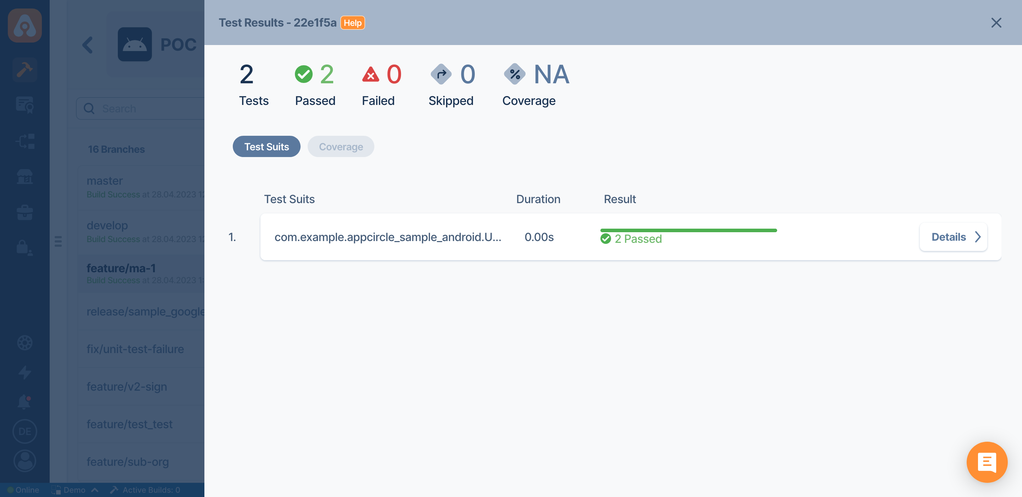
Task: Click the Appcircle logo icon
Action: coord(24,26)
